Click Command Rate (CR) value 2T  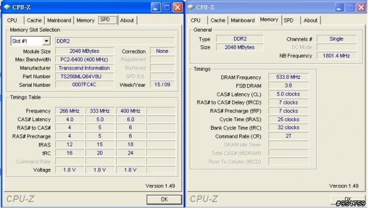pos(289,136)
